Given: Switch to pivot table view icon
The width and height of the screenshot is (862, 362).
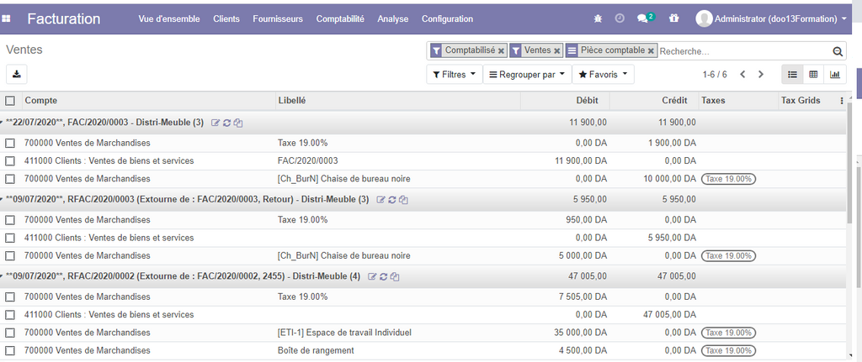Looking at the screenshot, I should 813,75.
